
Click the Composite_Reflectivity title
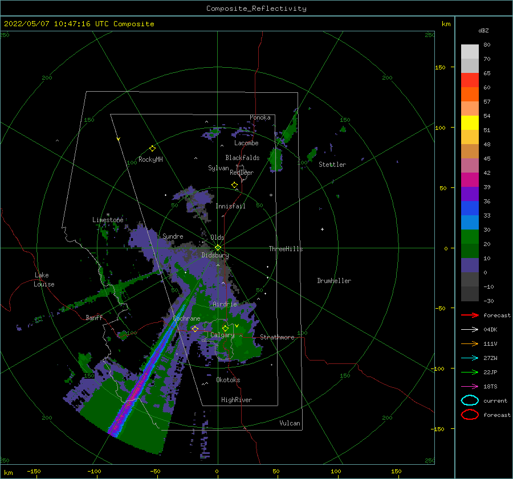(x=256, y=9)
